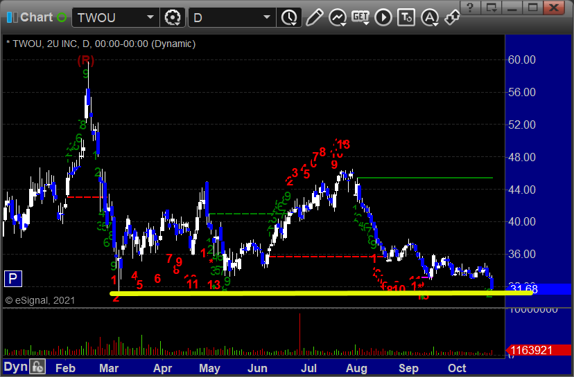Click the green circle status indicator
This screenshot has height=377, width=574.
tap(62, 17)
